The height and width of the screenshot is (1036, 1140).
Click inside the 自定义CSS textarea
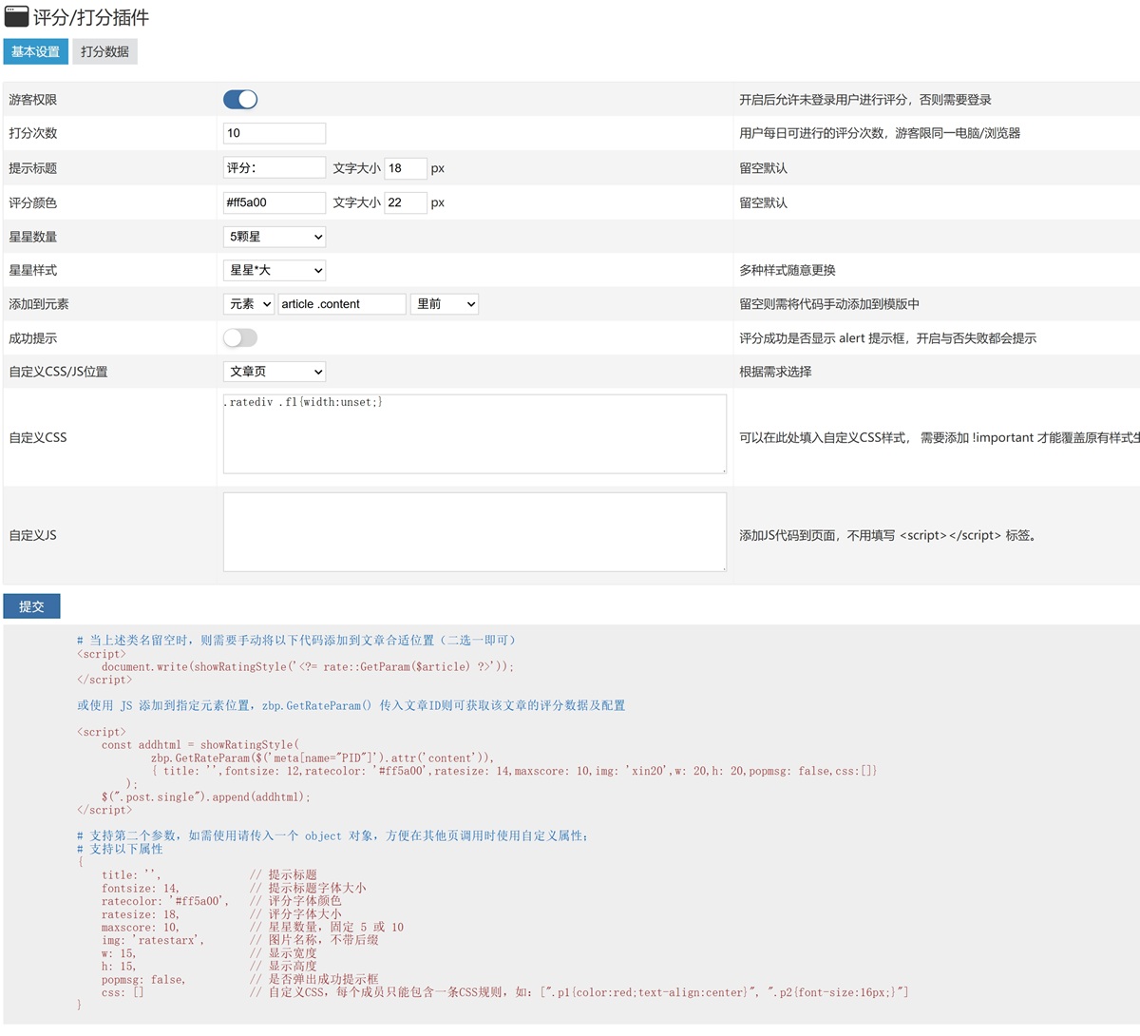(475, 433)
